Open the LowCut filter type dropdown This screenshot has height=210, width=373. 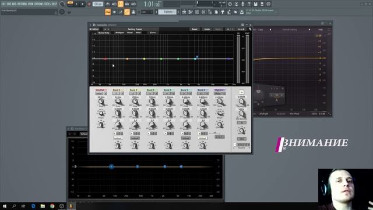point(99,93)
